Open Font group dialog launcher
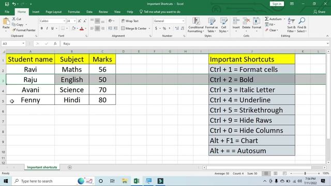This screenshot has height=186, width=331. coord(86,36)
